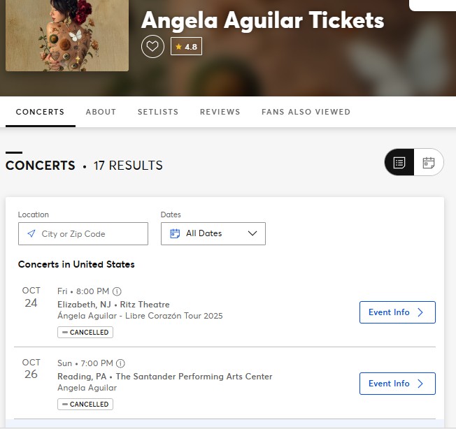Open Event Info for Elizabeth, NJ concert
This screenshot has width=456, height=429.
pos(397,312)
